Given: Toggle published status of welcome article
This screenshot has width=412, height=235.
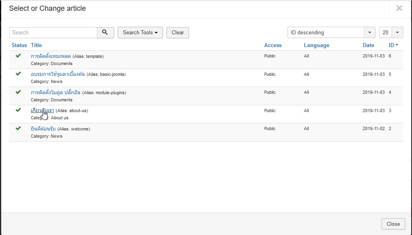Looking at the screenshot, I should tap(18, 128).
